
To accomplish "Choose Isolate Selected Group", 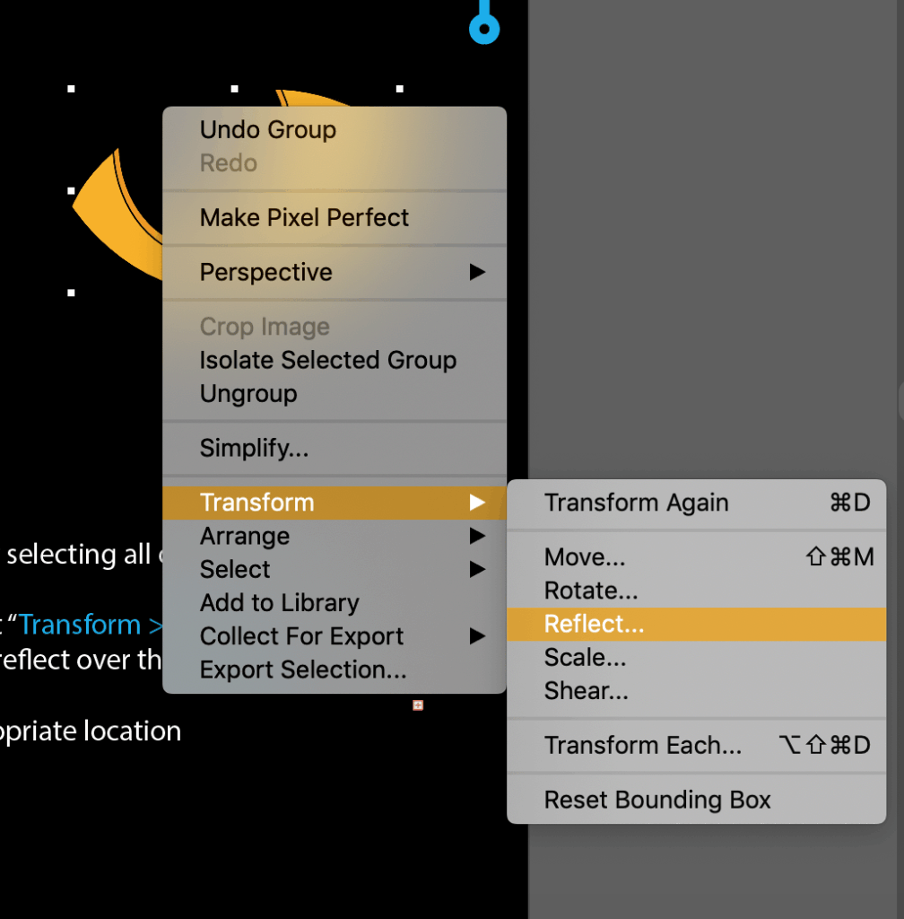I will [335, 360].
